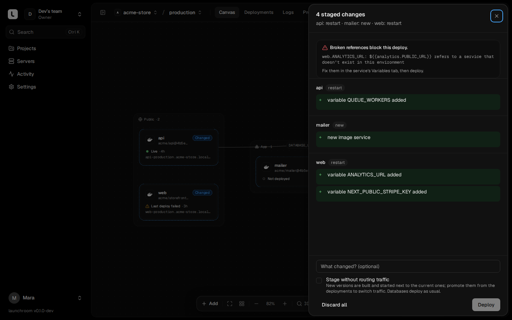
Task: Click Discard all
Action: click(x=334, y=305)
